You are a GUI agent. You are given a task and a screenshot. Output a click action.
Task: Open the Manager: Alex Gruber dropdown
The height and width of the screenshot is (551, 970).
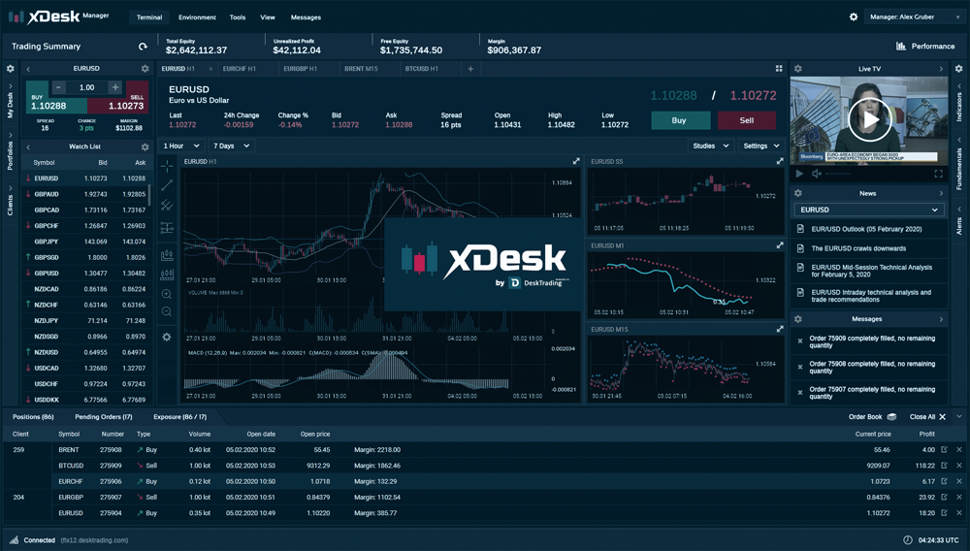coord(915,16)
